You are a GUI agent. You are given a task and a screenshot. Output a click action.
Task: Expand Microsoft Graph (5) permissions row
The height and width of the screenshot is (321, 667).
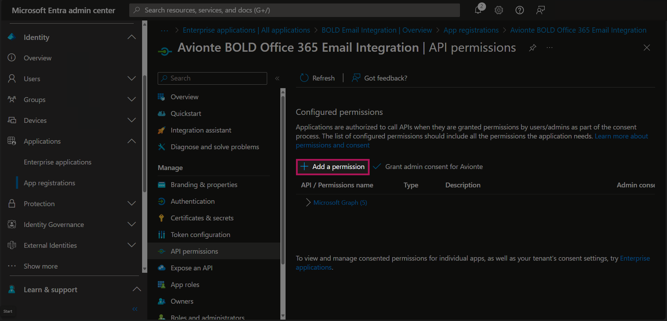pos(308,203)
